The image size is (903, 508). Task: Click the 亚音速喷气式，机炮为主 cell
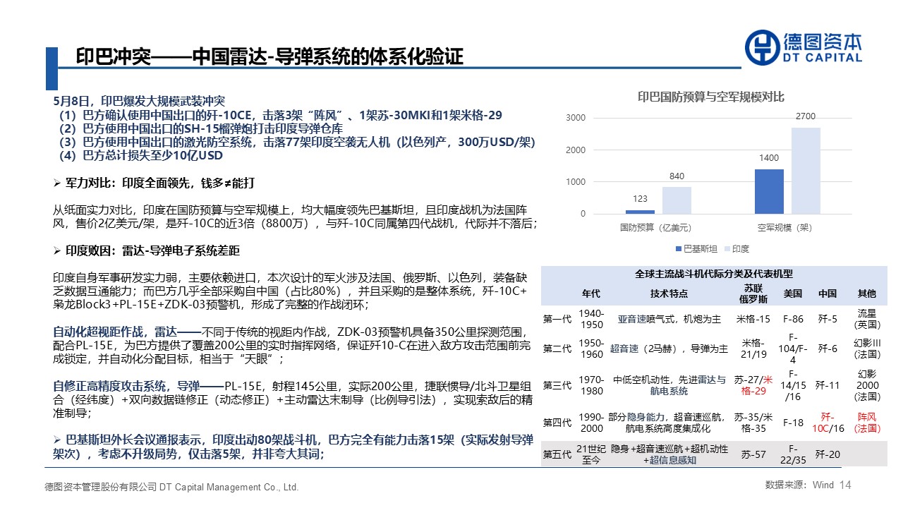(x=669, y=319)
